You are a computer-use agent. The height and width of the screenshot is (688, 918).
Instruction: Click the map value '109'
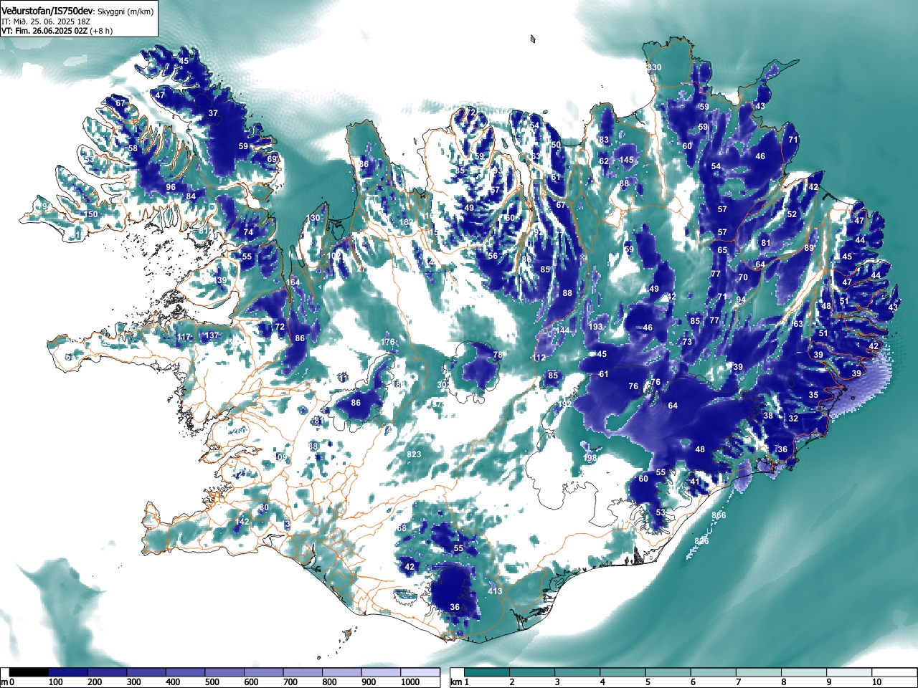click(x=280, y=457)
